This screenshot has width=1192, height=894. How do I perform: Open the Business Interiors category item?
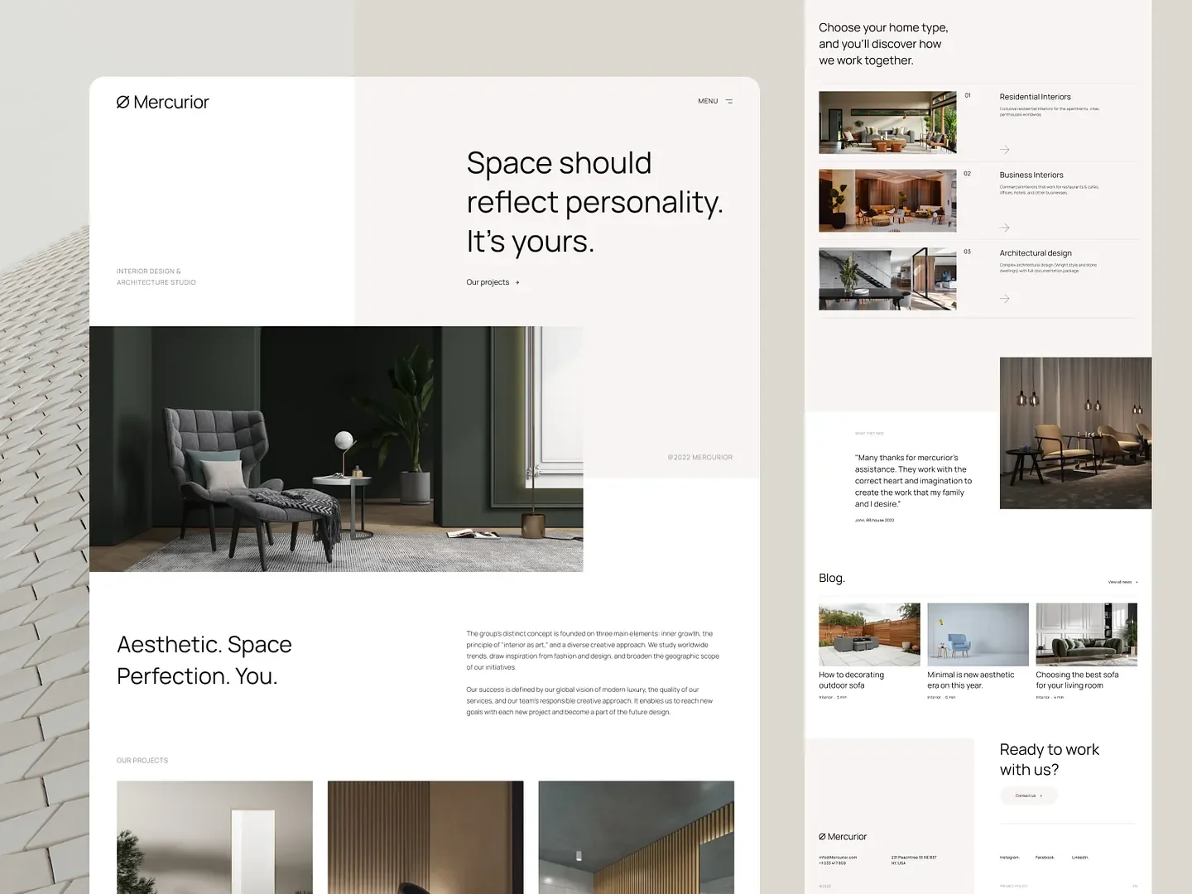[1031, 175]
